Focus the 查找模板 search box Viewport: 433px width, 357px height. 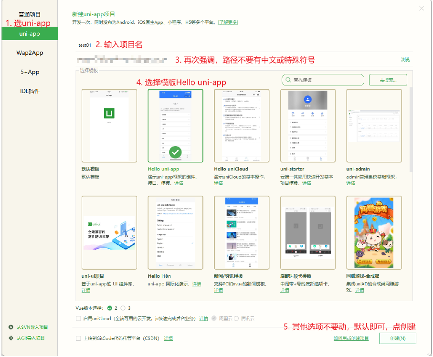[323, 80]
